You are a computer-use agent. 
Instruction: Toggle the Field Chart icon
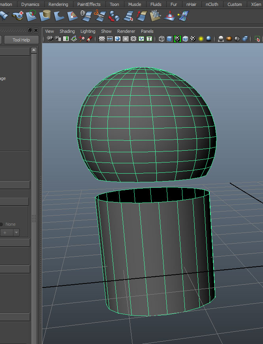point(133,39)
